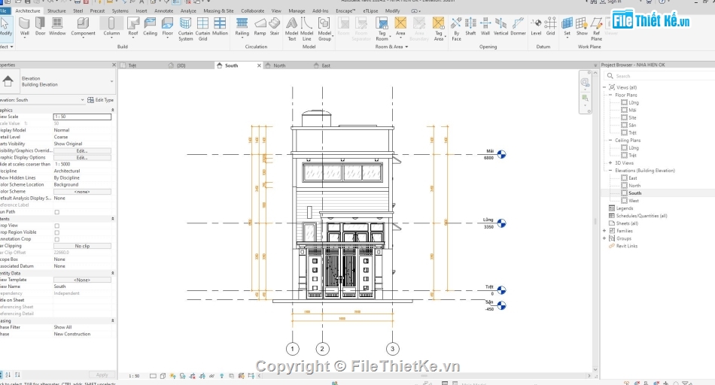The width and height of the screenshot is (715, 385).
Task: Select the Dormer opening tool
Action: pos(518,26)
